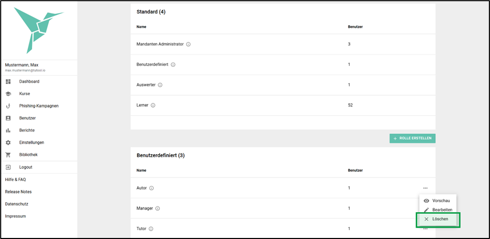Select Löschen in the context menu
Image resolution: width=490 pixels, height=239 pixels.
[438, 219]
